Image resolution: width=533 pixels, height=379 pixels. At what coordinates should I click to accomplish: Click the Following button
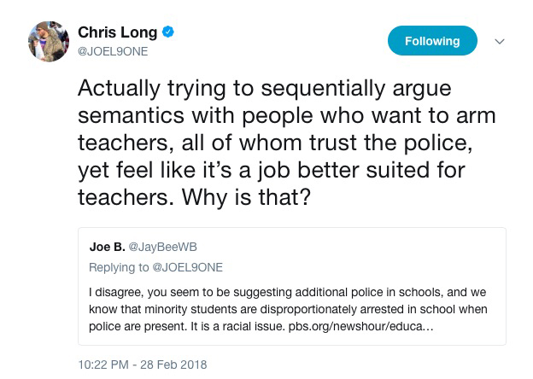(x=432, y=41)
